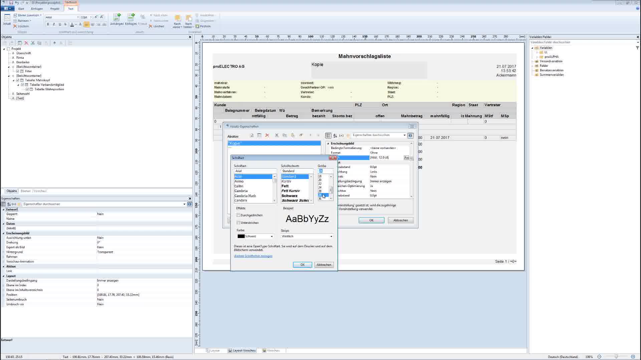The image size is (641, 360).
Task: Toggle underline formatting in ribbon
Action: coord(60,24)
